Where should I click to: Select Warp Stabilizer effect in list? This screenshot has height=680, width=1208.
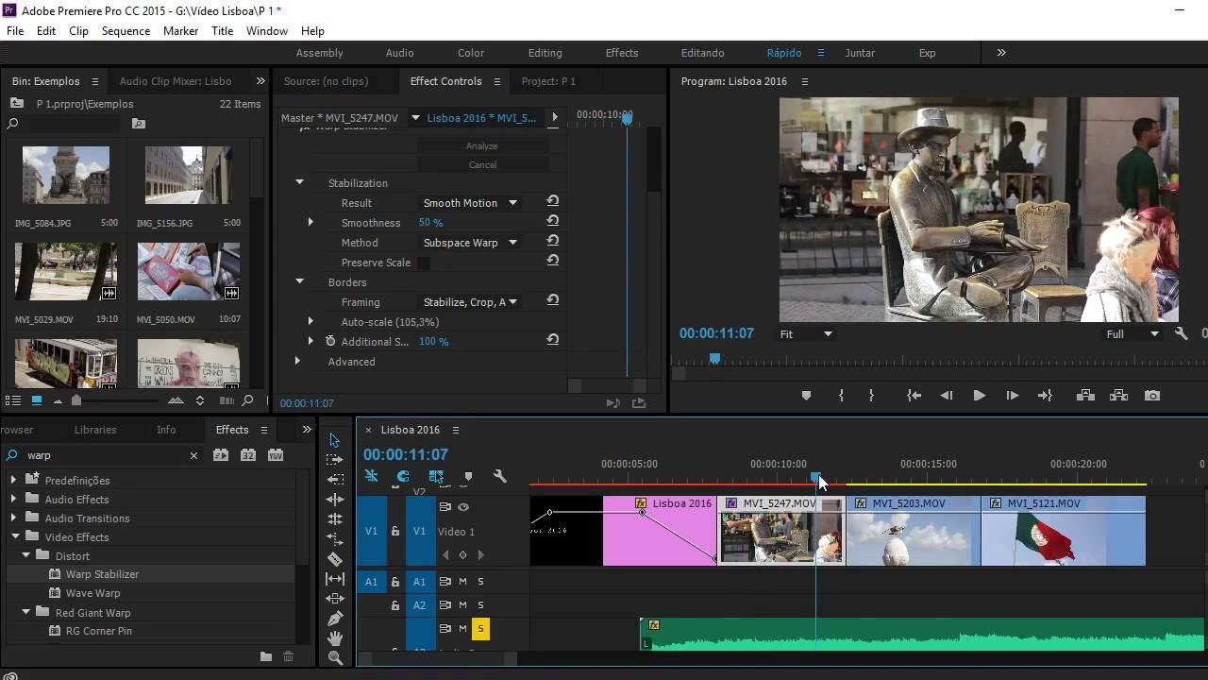coord(102,574)
